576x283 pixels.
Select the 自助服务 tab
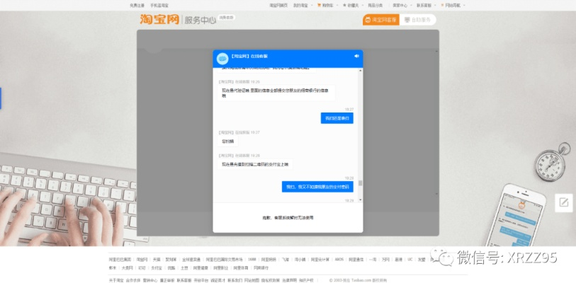[418, 20]
